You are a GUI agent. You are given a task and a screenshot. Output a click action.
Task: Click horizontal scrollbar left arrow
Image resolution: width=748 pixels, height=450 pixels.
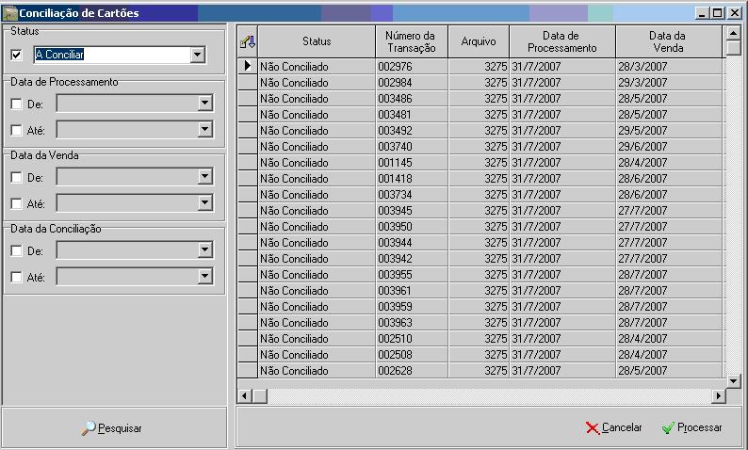coord(245,395)
